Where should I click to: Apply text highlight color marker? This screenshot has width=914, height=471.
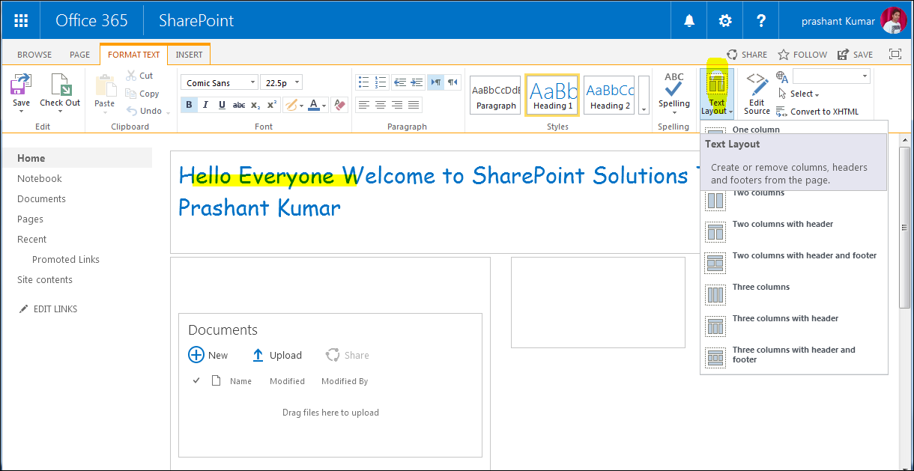(x=291, y=105)
